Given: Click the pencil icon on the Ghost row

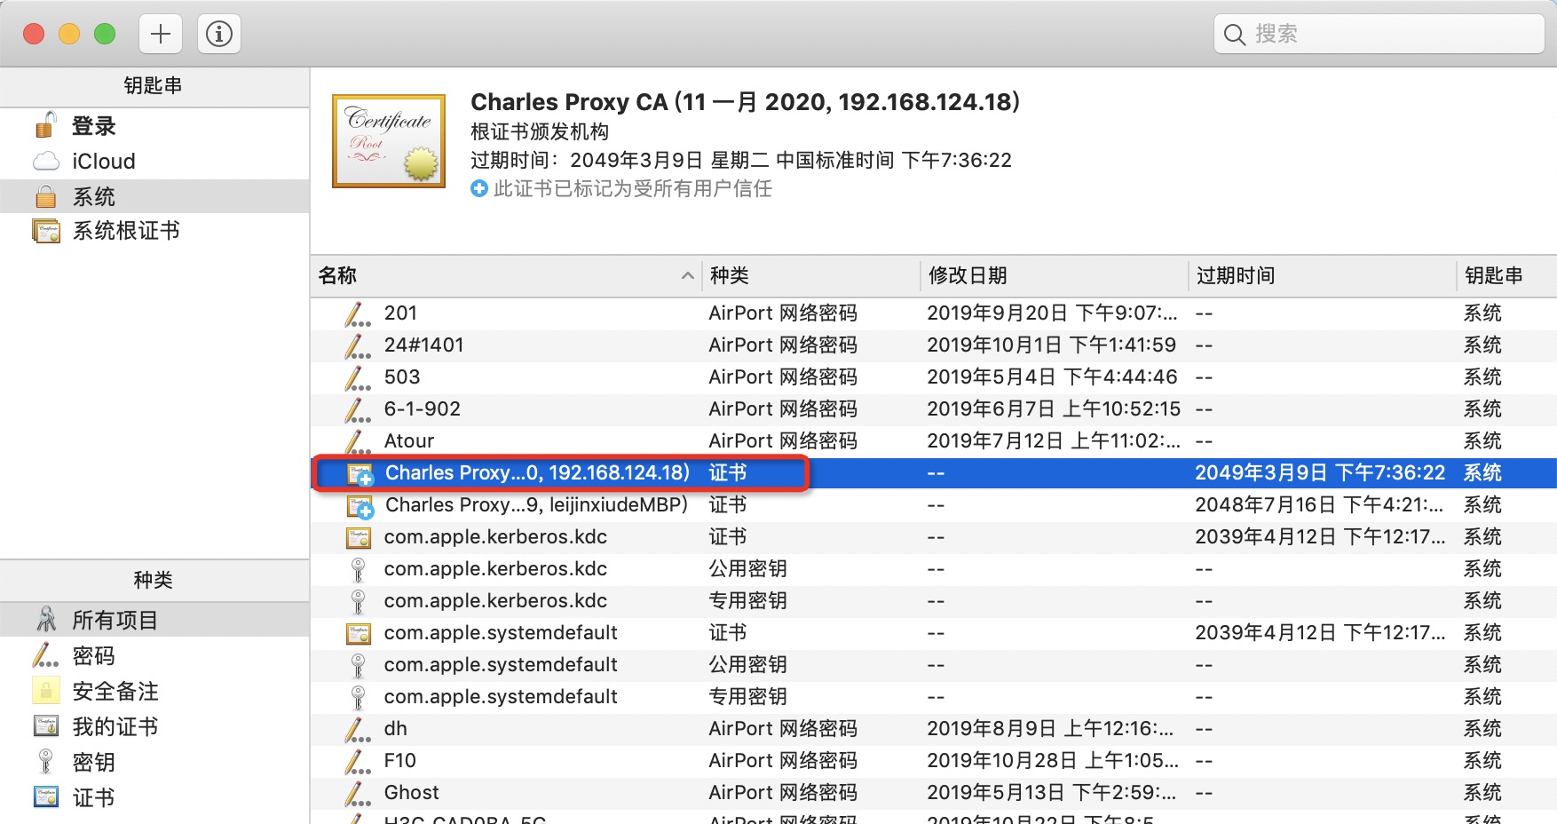Looking at the screenshot, I should click(x=358, y=793).
